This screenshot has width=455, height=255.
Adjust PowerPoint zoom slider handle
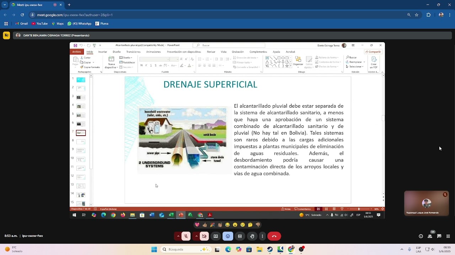tap(359, 209)
